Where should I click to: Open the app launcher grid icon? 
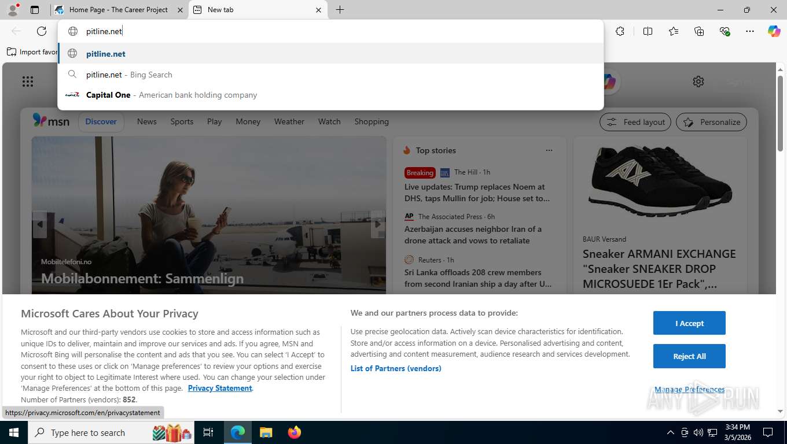[28, 82]
